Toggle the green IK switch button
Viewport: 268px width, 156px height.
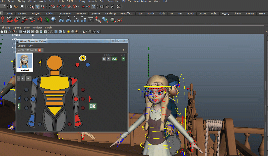(x=92, y=106)
